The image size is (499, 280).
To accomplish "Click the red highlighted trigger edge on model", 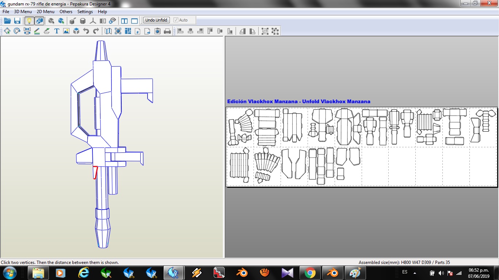I will coord(95,172).
